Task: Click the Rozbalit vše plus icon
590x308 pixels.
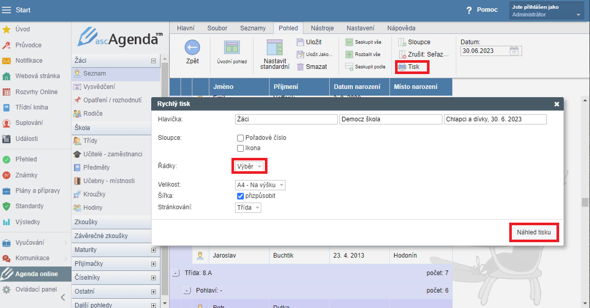Action: [349, 55]
